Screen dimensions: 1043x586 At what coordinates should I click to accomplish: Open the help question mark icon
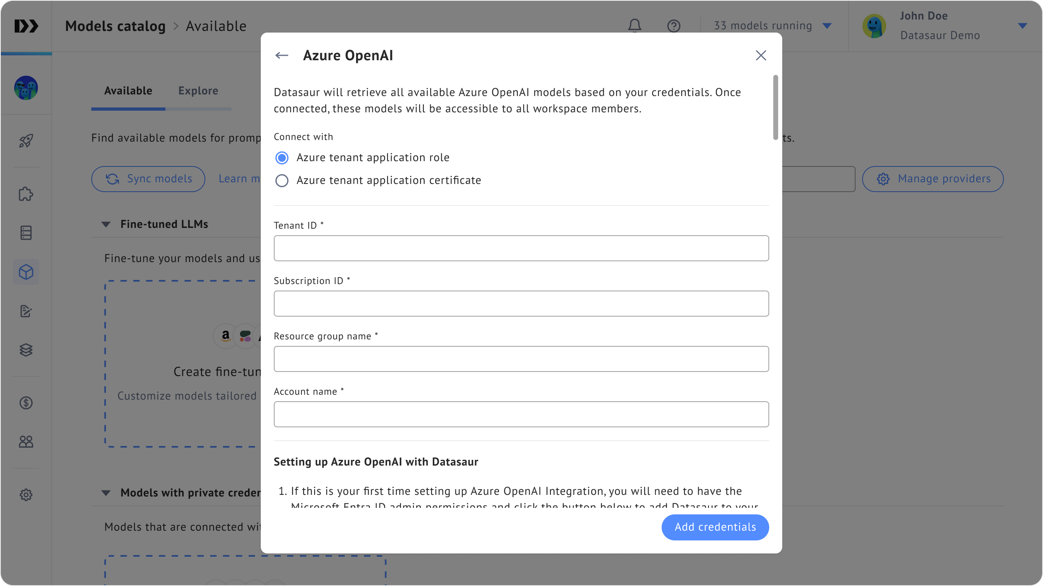pyautogui.click(x=673, y=26)
